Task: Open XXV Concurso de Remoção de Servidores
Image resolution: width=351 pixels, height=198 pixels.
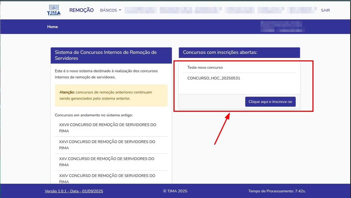Action: click(x=107, y=162)
